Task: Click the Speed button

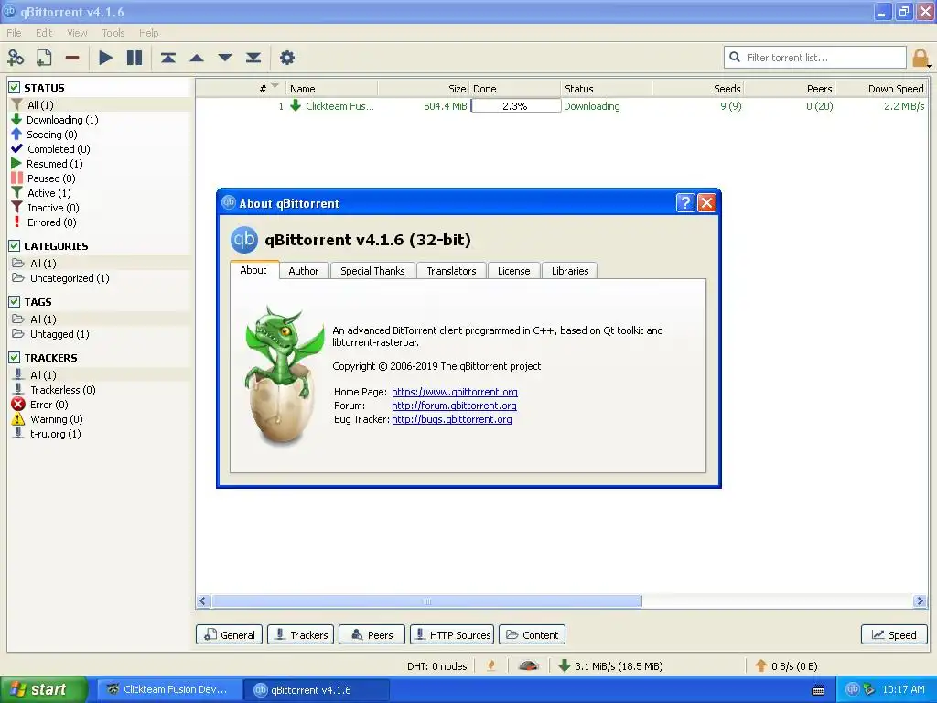Action: [894, 635]
